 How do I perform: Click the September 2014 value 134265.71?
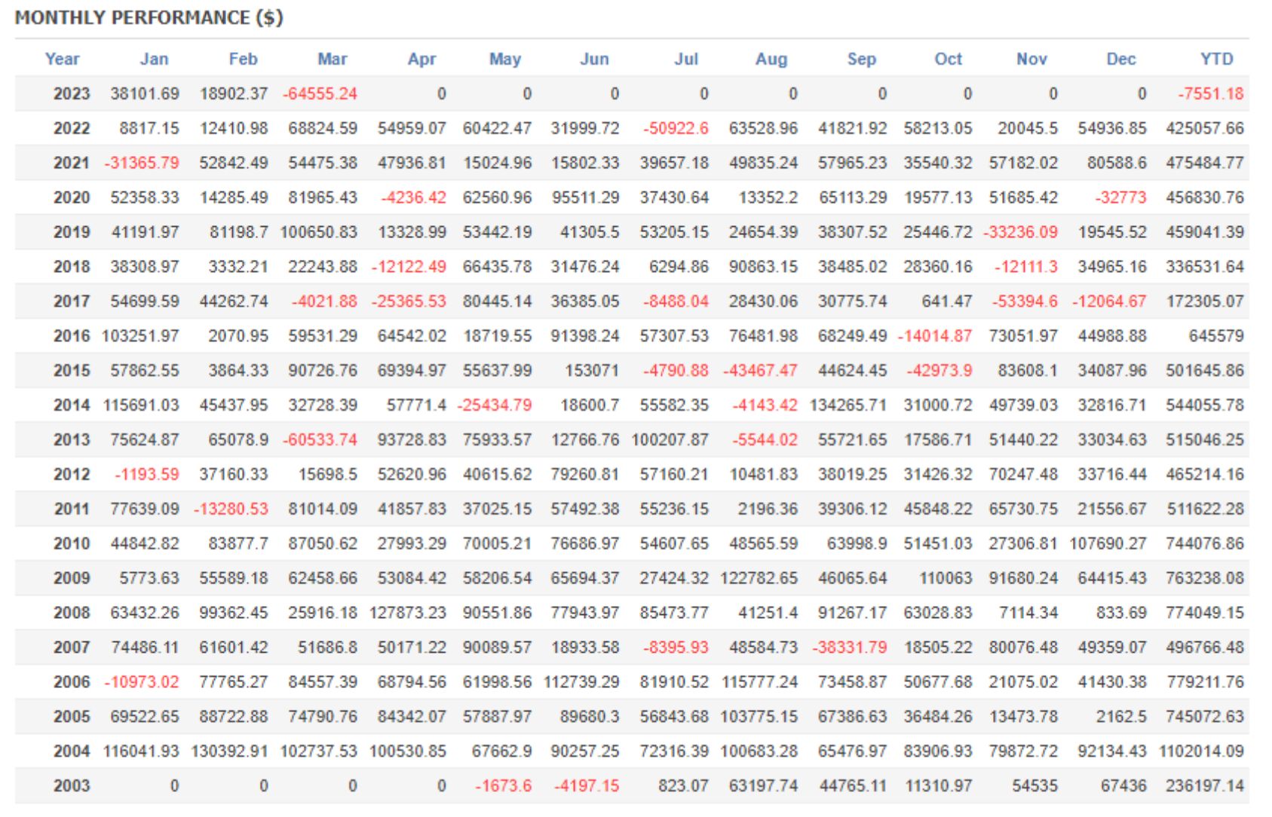coord(848,405)
